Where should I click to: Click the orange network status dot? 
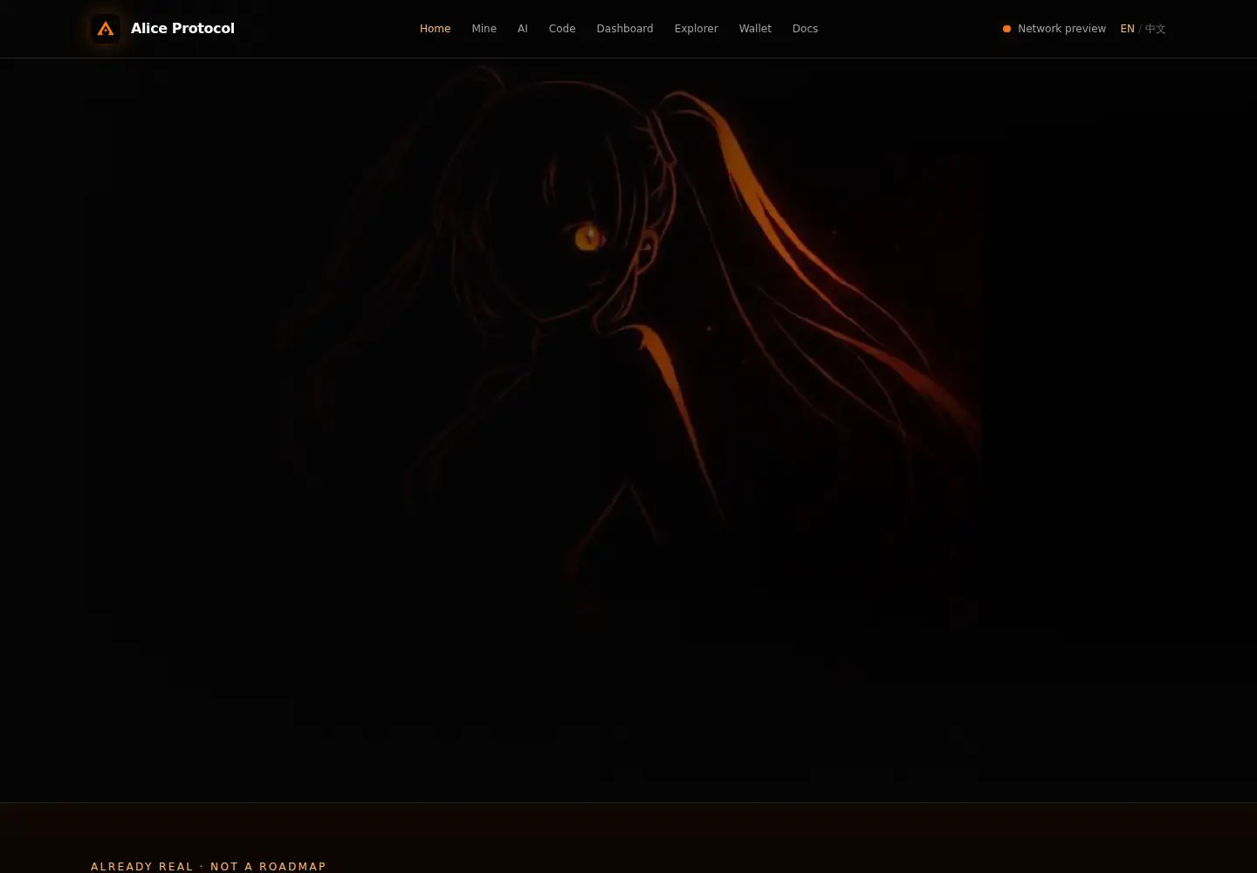pyautogui.click(x=1006, y=29)
